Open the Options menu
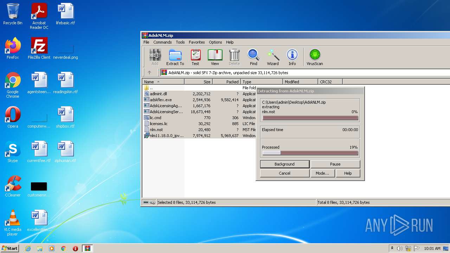Viewport: 450px width, 253px height. point(216,42)
